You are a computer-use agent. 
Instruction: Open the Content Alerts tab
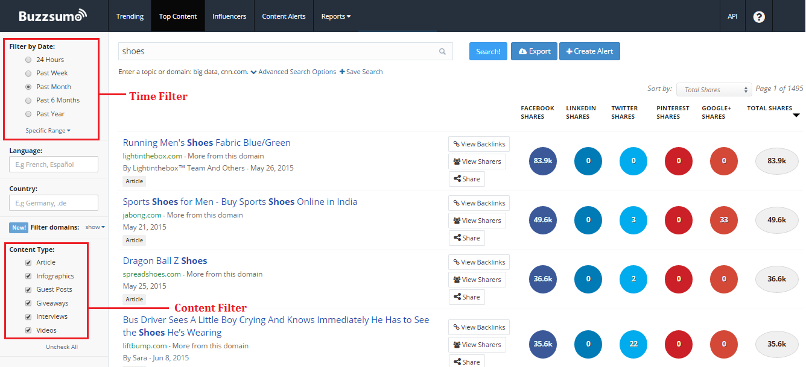click(284, 16)
